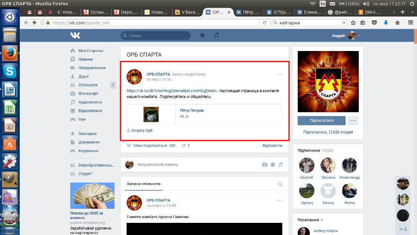Click the VK search field Пошук
This screenshot has height=235, width=417.
point(156,35)
